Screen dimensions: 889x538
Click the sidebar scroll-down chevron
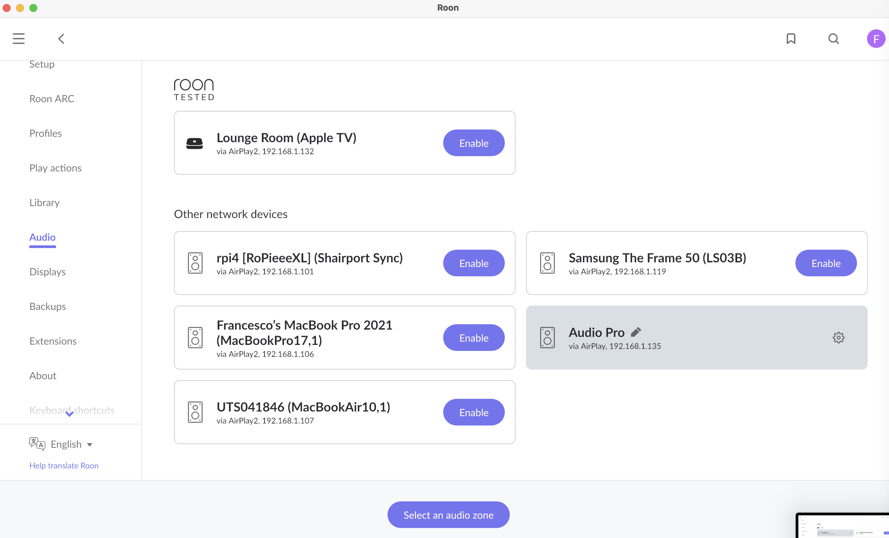(70, 413)
